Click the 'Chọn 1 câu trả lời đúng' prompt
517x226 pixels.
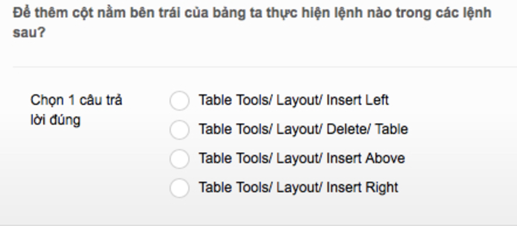[76, 110]
